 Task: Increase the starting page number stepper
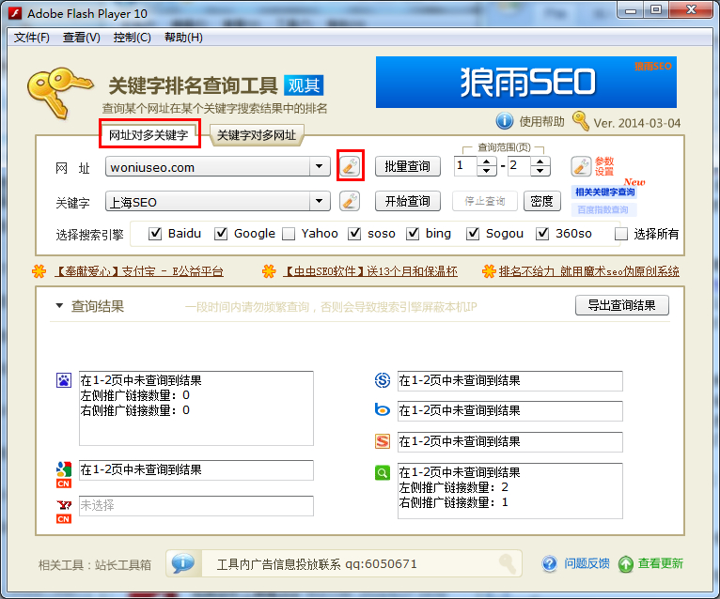(x=487, y=161)
